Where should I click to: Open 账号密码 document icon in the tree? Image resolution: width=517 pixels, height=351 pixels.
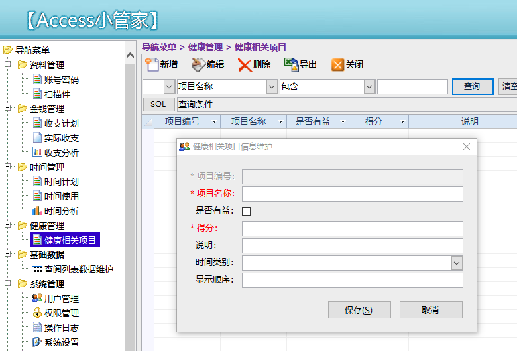click(x=37, y=79)
